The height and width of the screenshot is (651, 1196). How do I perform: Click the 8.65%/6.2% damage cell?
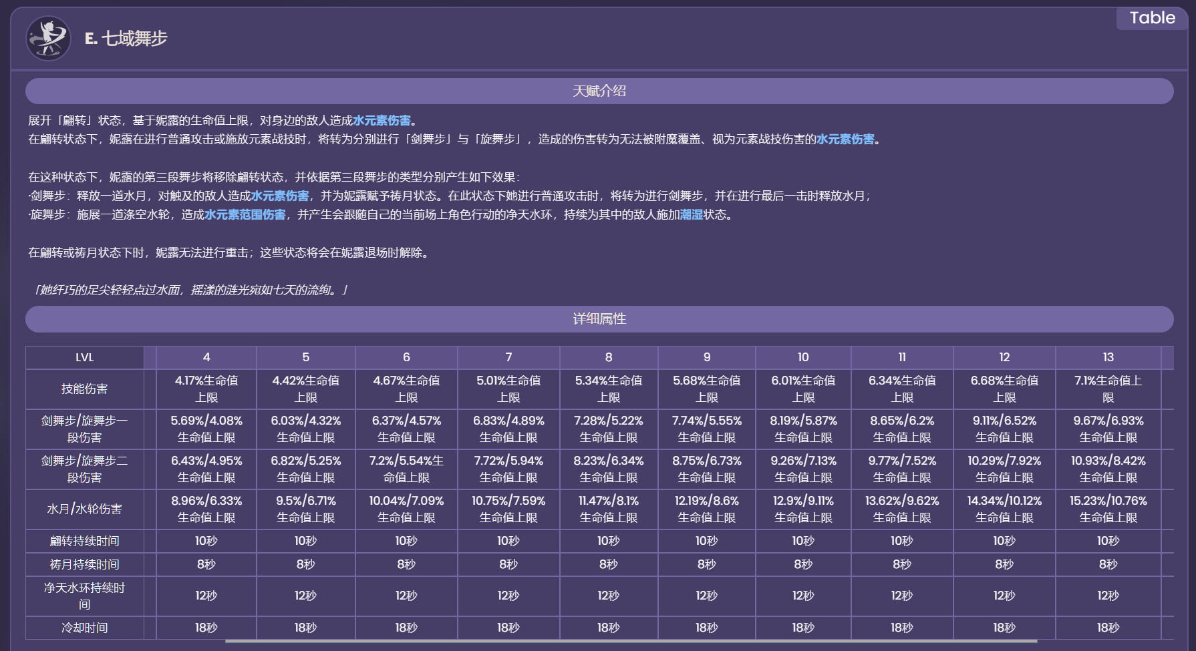pos(902,429)
